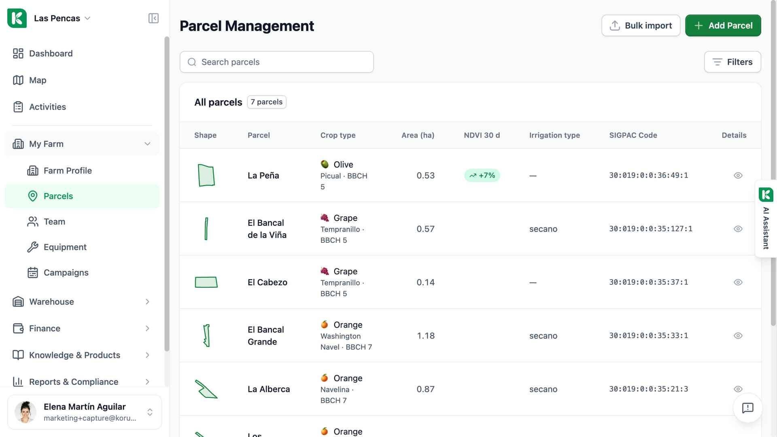This screenshot has height=437, width=777.
Task: Select La Alberca parcel name
Action: click(269, 389)
